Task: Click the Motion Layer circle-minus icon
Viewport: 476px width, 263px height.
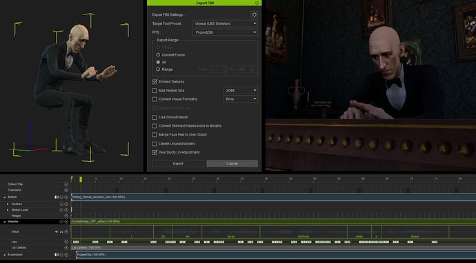Action: (61, 210)
